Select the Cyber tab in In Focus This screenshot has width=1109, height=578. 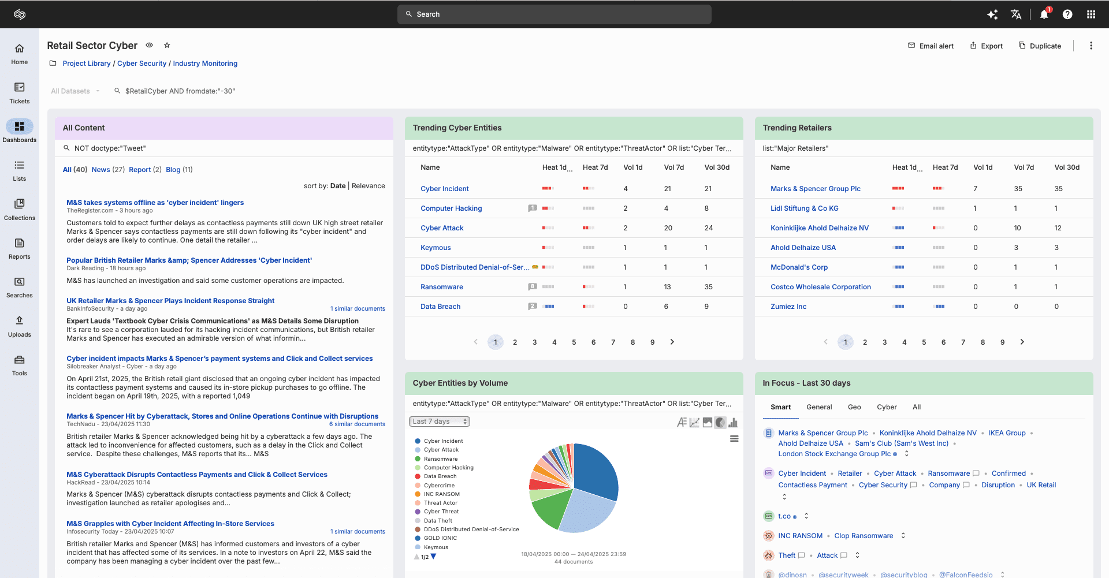pos(887,407)
